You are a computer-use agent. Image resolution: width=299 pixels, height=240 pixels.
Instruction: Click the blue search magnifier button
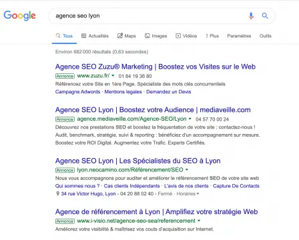(x=265, y=15)
